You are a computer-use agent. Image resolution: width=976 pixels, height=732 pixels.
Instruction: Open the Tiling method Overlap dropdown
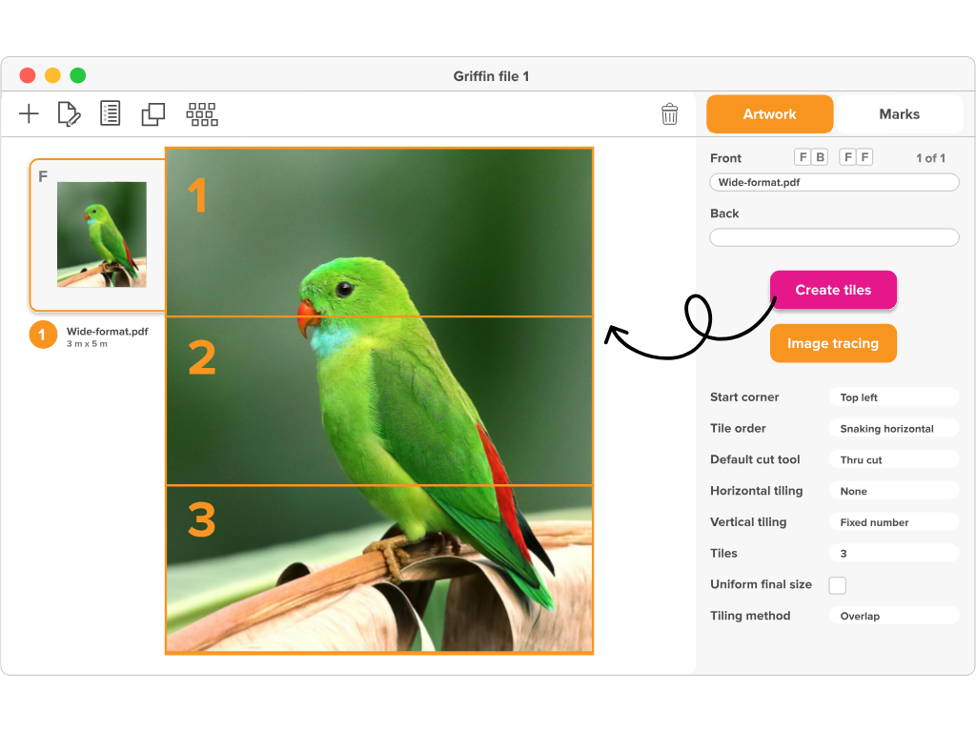(893, 616)
